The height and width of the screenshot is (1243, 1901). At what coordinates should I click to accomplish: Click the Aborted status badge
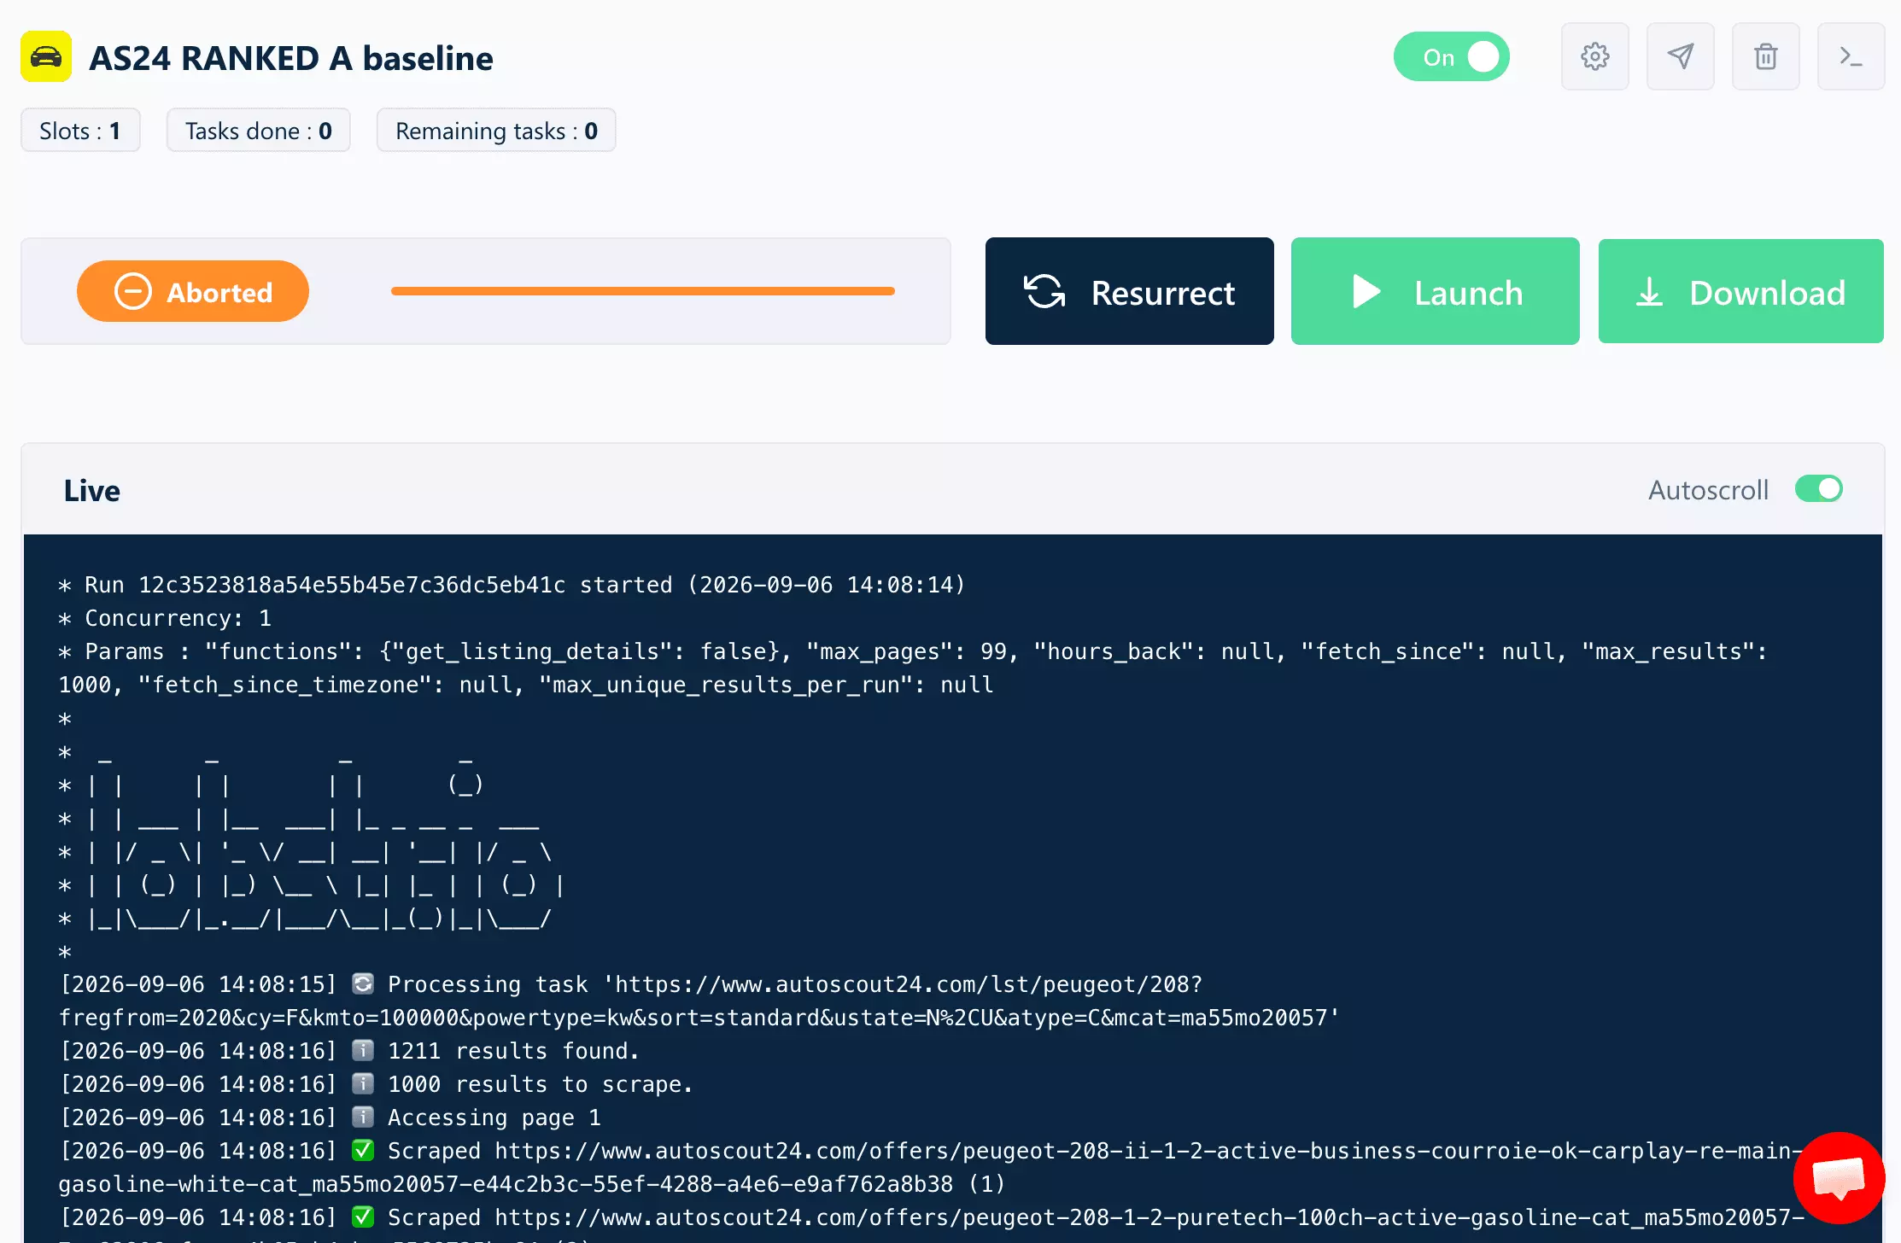tap(193, 291)
